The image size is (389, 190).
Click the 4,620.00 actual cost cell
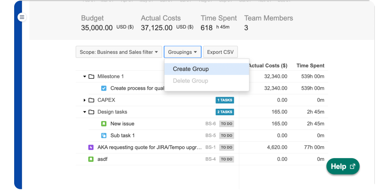(277, 148)
